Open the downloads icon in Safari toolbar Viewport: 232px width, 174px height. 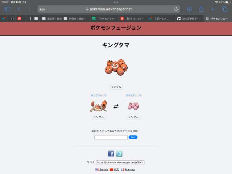[189, 9]
